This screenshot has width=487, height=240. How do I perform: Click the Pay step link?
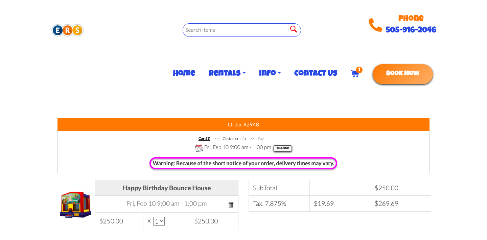(x=261, y=139)
